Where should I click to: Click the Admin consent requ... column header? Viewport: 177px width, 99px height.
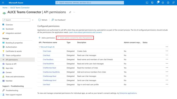click(132, 42)
